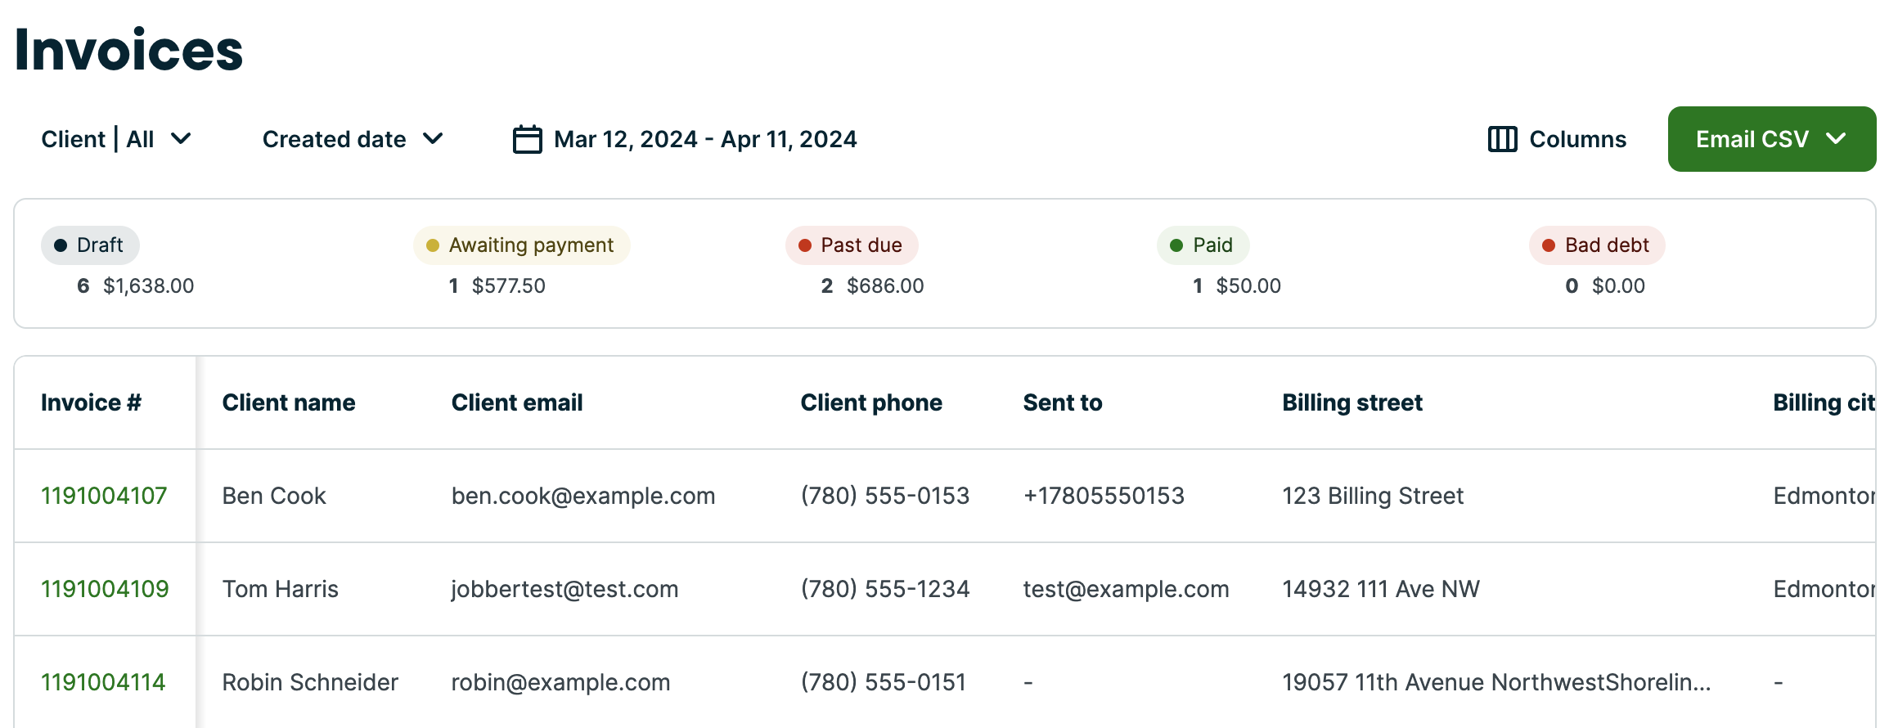This screenshot has height=728, width=1898.
Task: Open invoice 1191004114 for Robin Schneider
Action: [x=103, y=681]
